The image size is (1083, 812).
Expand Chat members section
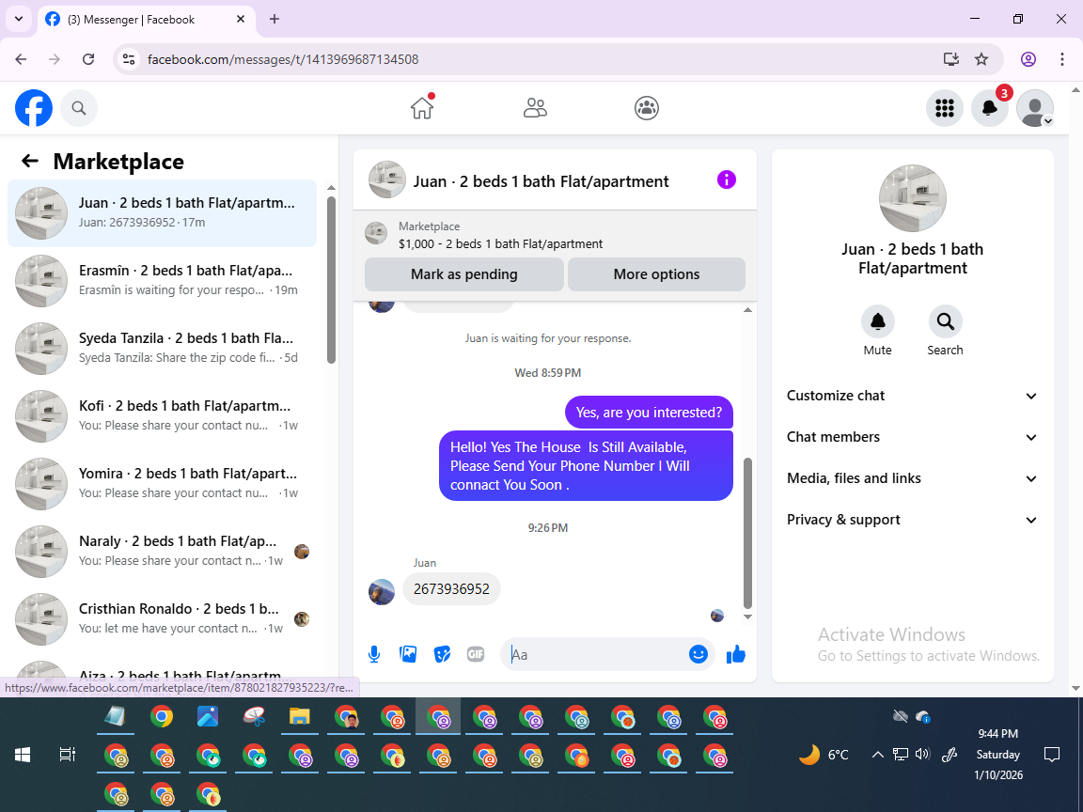coord(912,437)
